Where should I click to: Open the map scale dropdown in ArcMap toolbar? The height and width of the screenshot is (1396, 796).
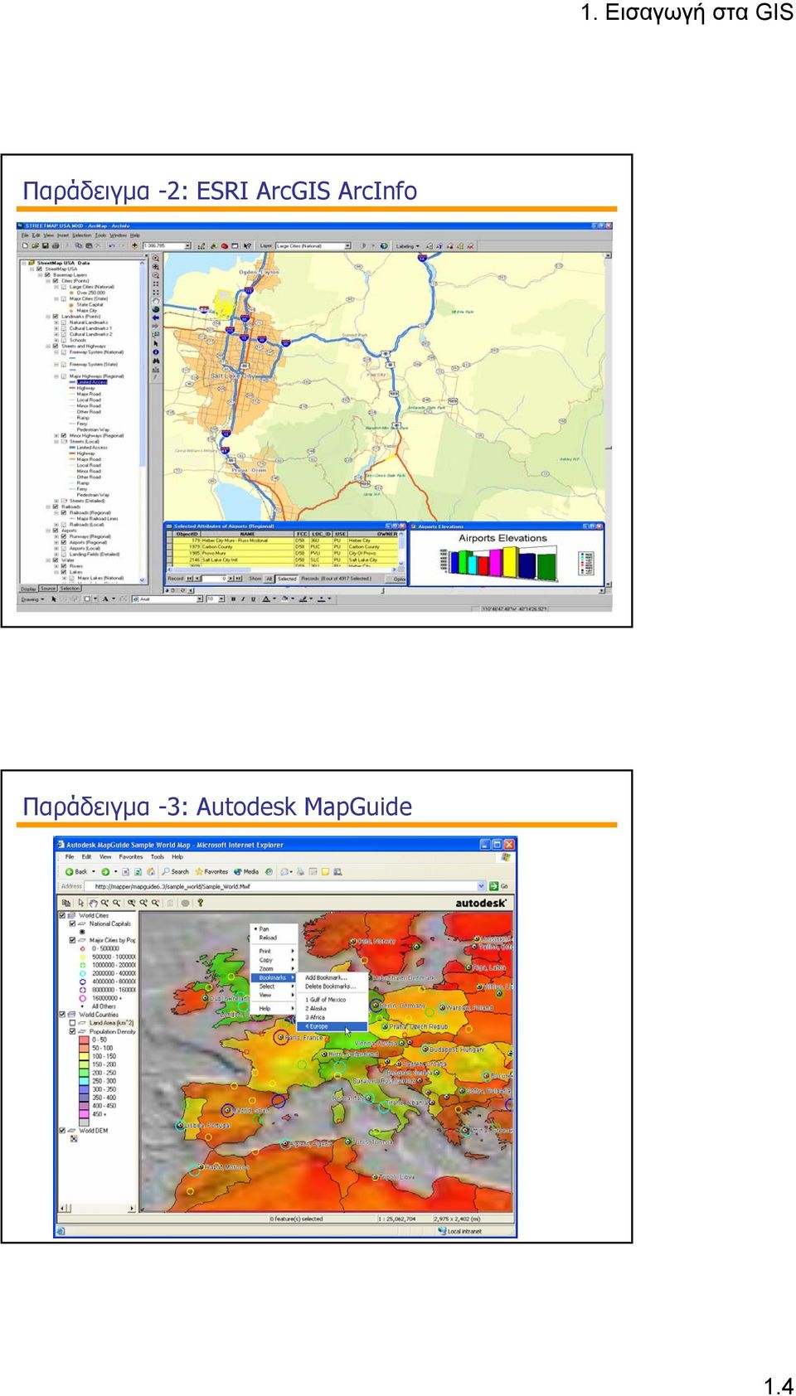click(x=187, y=245)
